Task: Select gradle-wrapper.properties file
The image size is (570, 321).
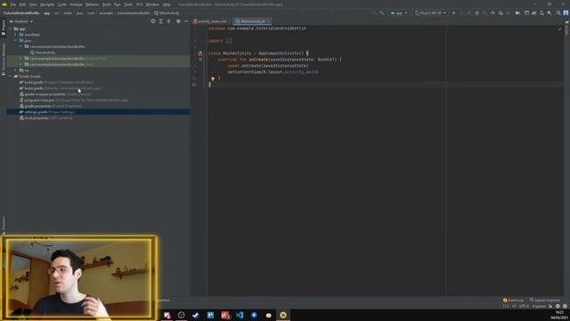Action: 55,94
